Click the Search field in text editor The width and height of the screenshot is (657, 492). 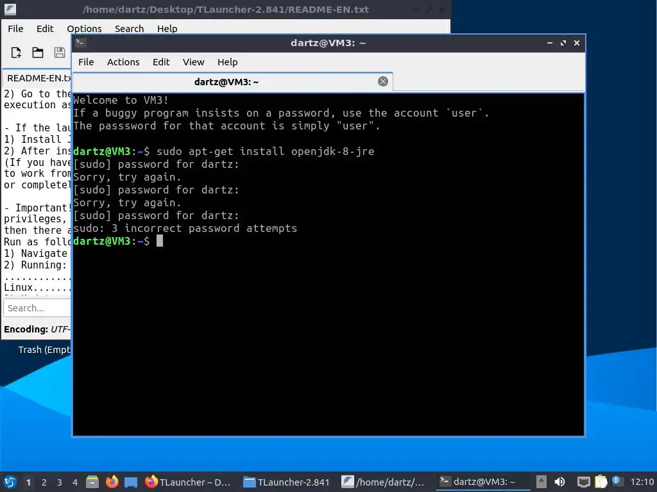[x=37, y=308]
